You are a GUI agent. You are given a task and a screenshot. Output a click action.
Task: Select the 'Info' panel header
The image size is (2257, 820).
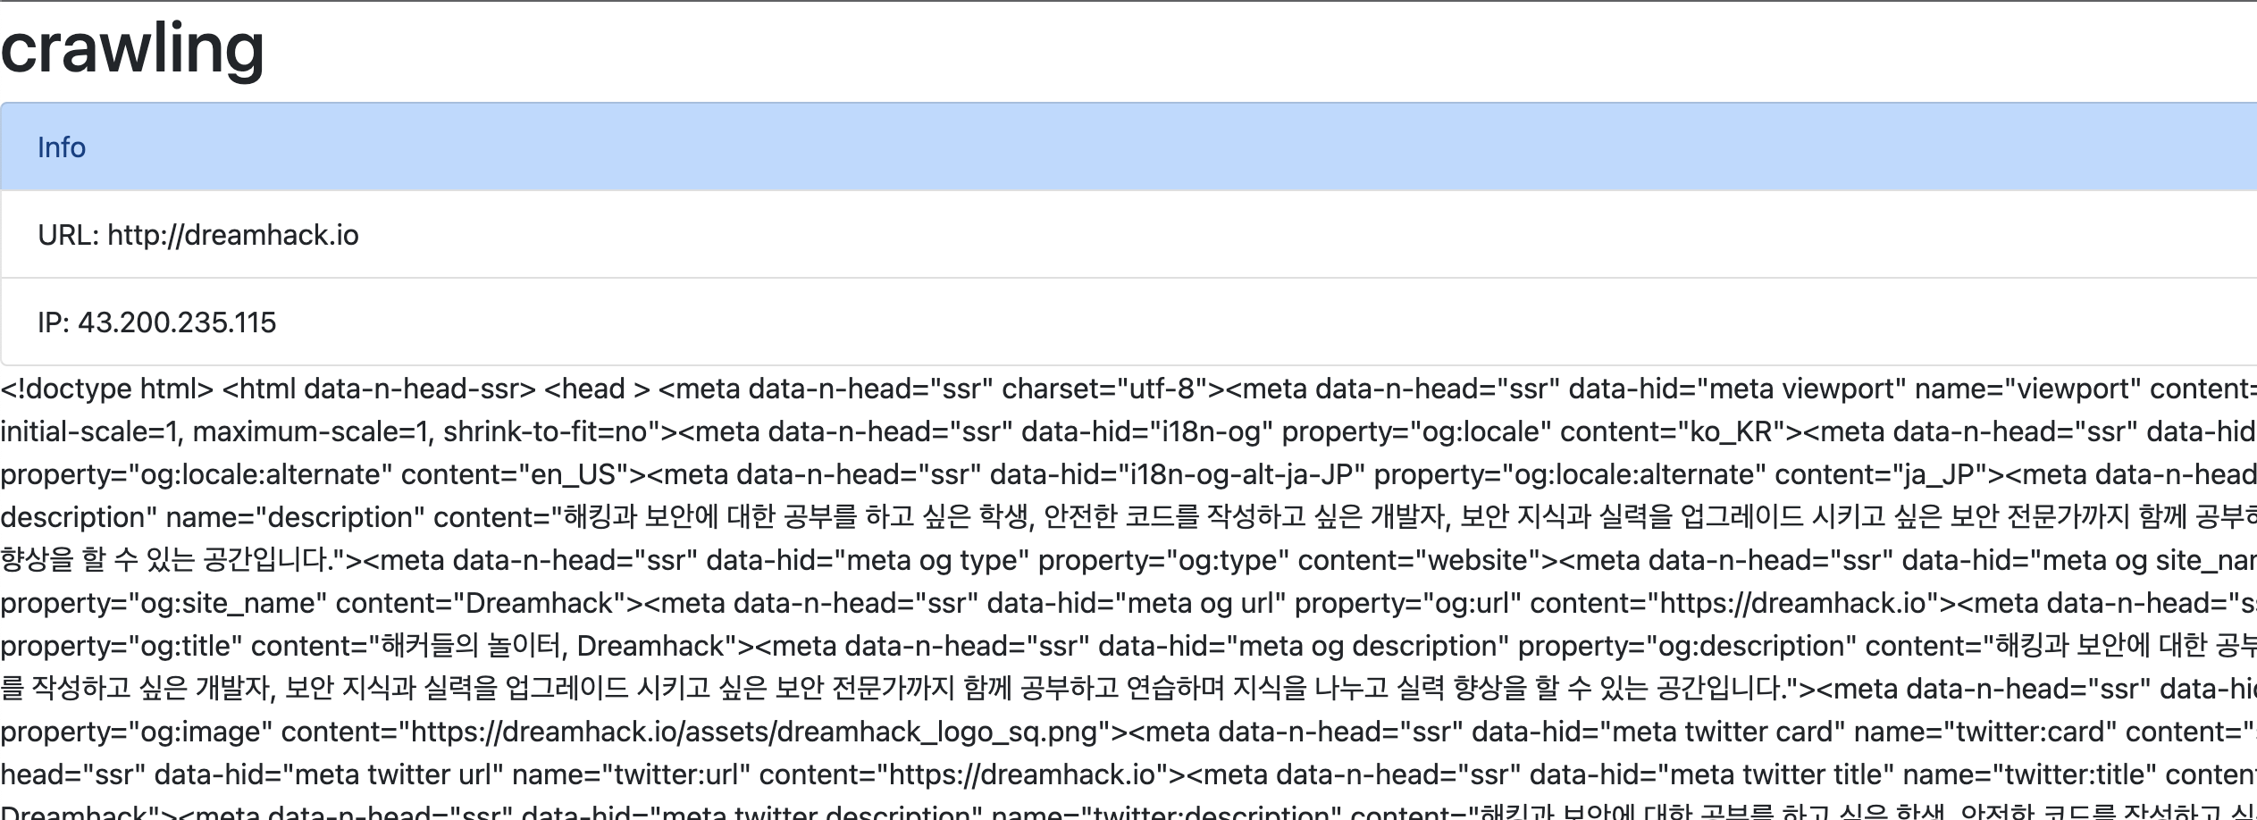[x=1128, y=146]
